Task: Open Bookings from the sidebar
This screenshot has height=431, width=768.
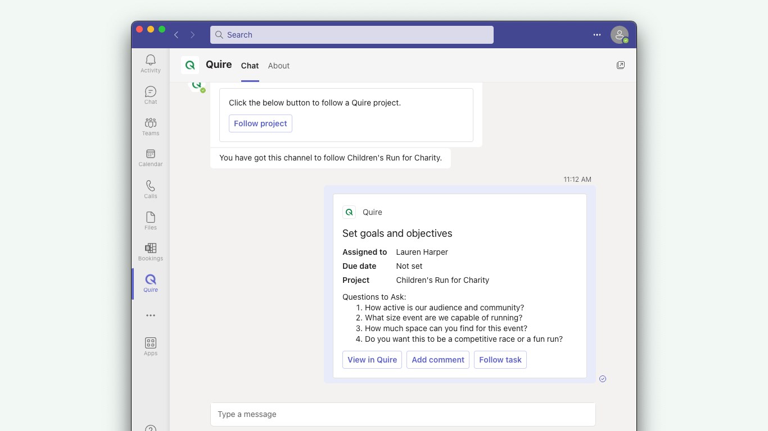Action: [x=150, y=251]
